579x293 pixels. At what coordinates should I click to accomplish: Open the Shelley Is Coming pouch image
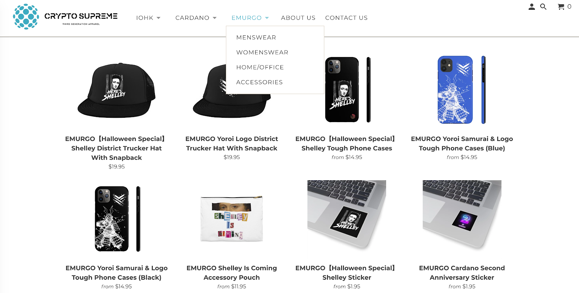[x=232, y=219]
